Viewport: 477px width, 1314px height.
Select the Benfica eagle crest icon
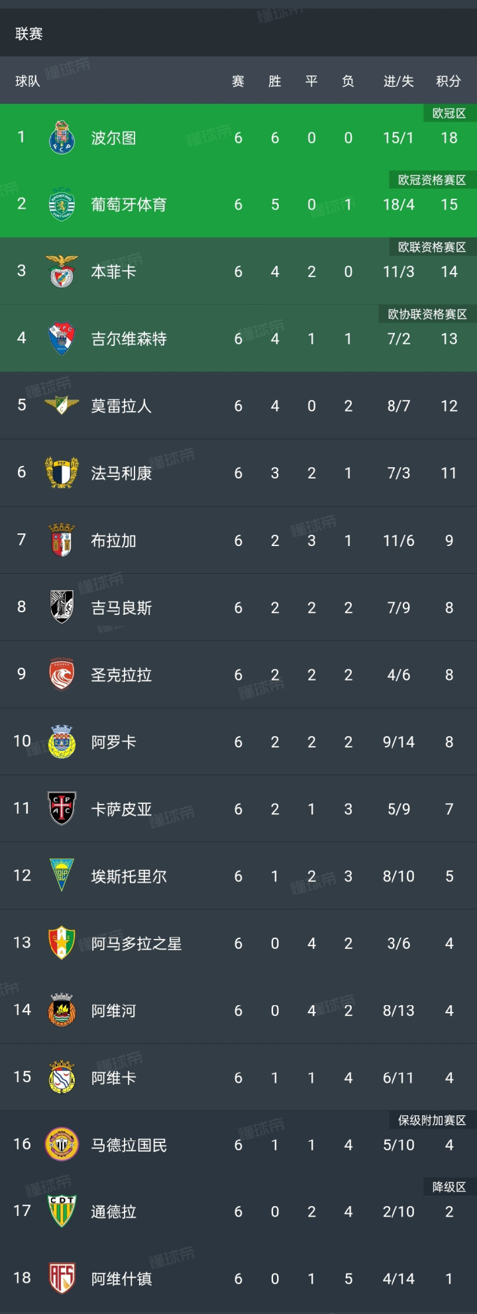click(62, 271)
